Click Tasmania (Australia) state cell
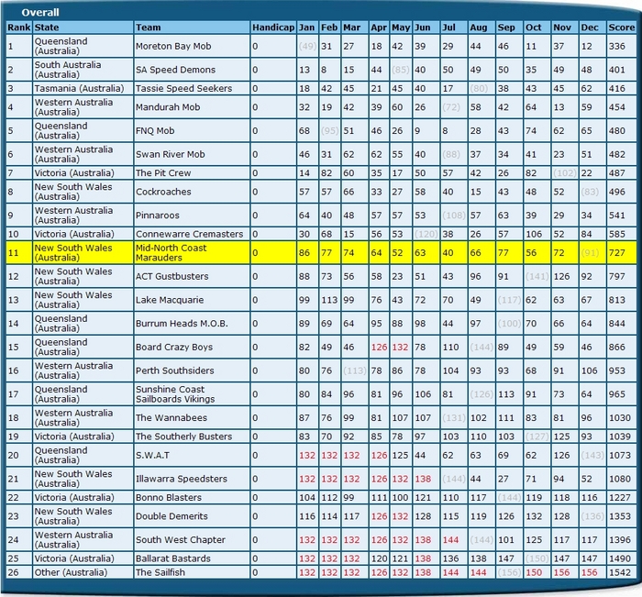642x597 pixels. click(x=79, y=88)
